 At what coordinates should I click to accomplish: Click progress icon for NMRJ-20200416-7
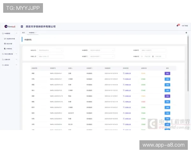coord(124,79)
